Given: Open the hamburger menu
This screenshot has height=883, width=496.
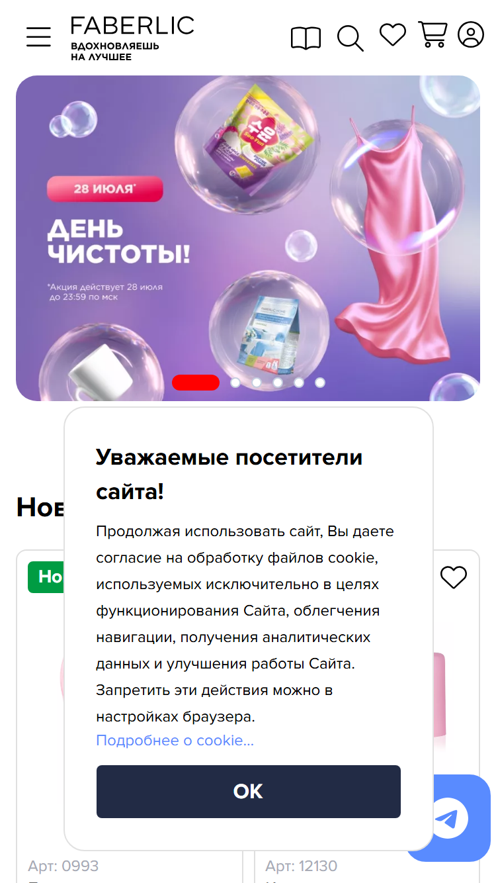Looking at the screenshot, I should click(38, 37).
